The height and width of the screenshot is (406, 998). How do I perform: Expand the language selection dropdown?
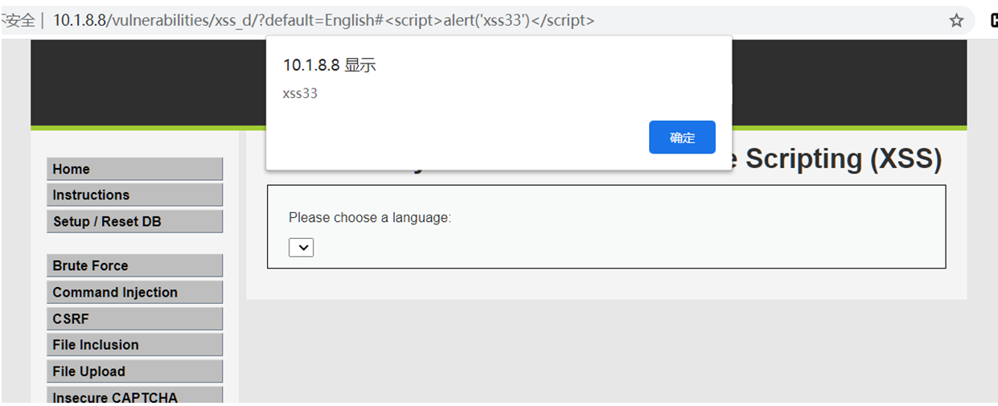point(301,248)
